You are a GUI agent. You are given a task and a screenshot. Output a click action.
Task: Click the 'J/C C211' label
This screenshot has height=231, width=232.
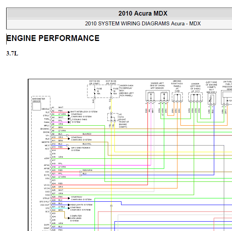[x=195, y=91]
